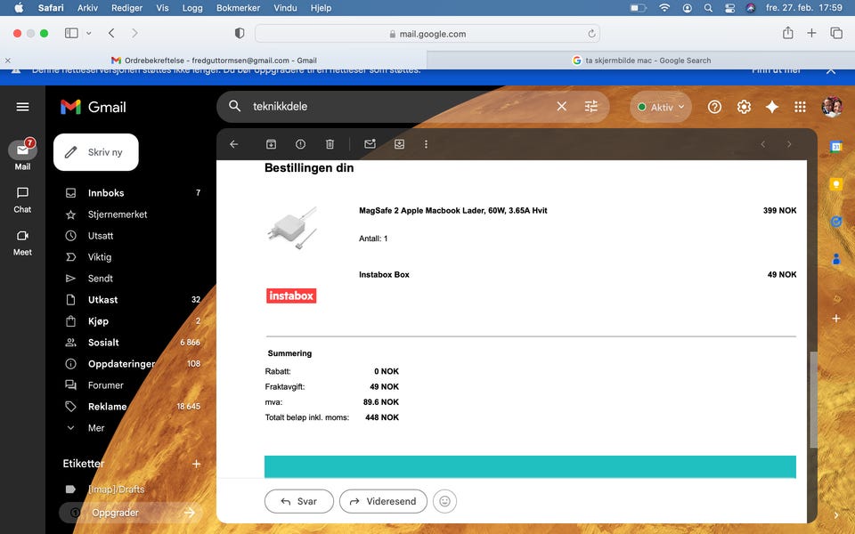Open Google Calendar side panel icon
Image resolution: width=855 pixels, height=534 pixels.
coord(836,146)
